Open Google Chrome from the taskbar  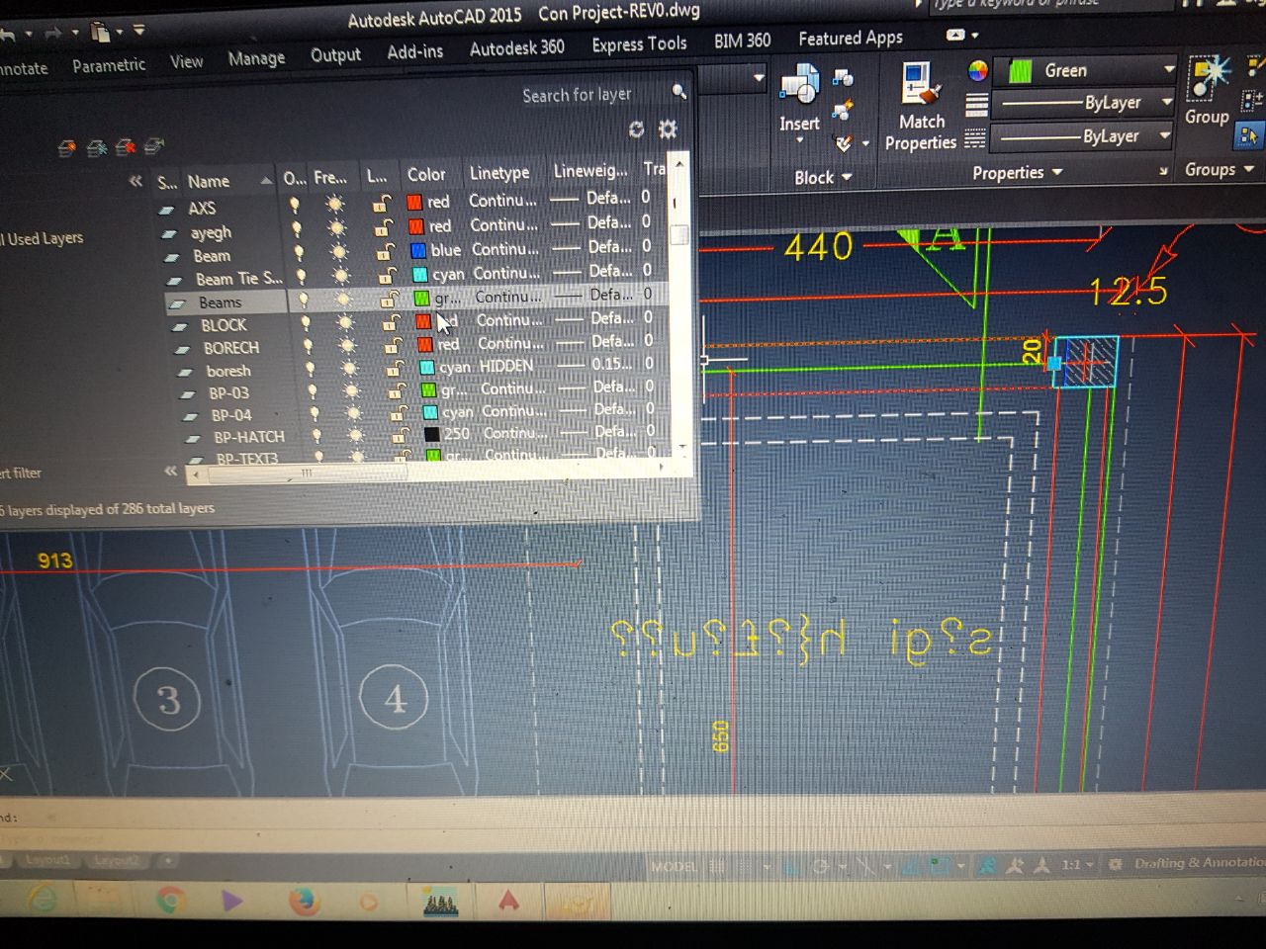click(170, 901)
